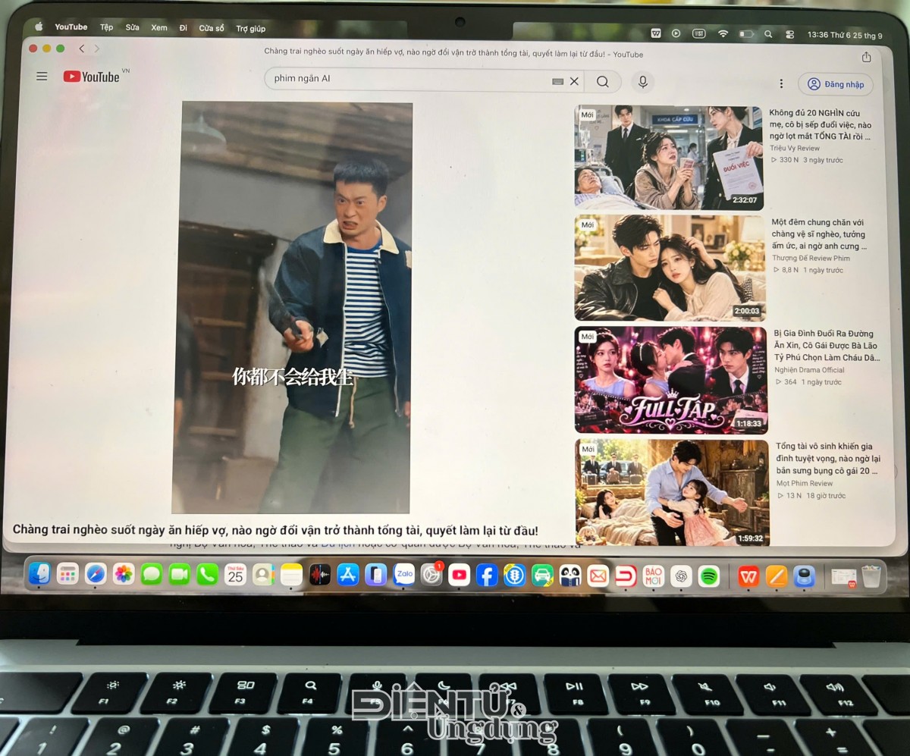Screen dimensions: 910x756
Task: Click the YouTube logo to go home
Action: [x=92, y=77]
